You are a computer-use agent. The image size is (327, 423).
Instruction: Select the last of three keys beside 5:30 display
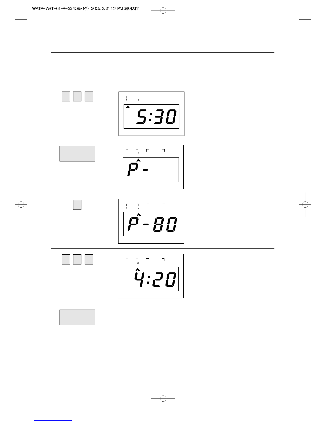point(89,96)
